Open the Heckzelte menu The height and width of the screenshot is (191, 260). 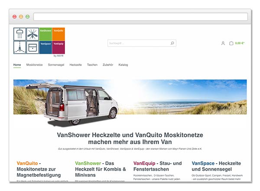75,65
